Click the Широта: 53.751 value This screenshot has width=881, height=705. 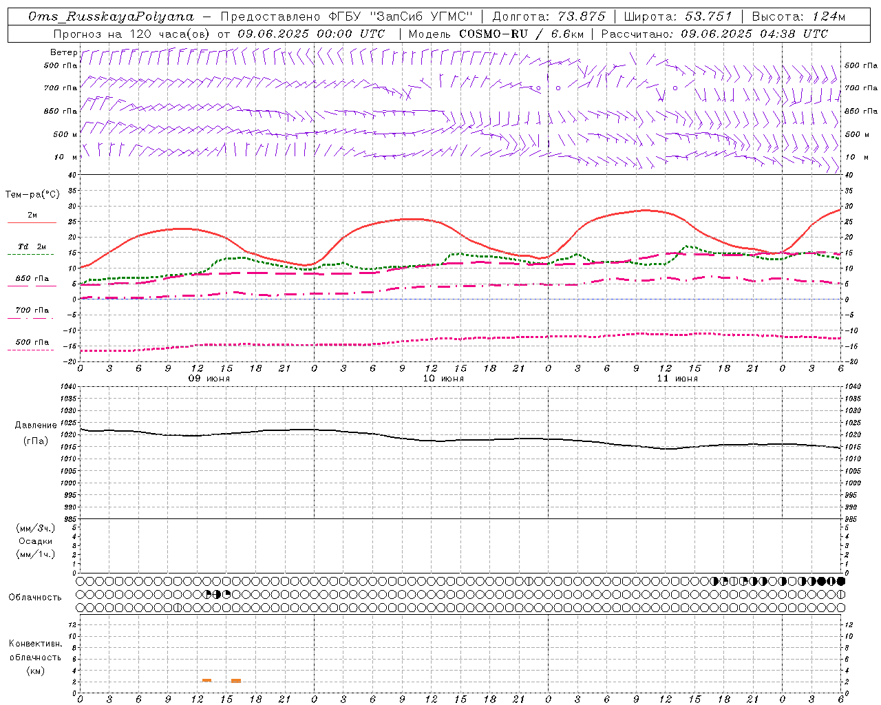pos(678,17)
